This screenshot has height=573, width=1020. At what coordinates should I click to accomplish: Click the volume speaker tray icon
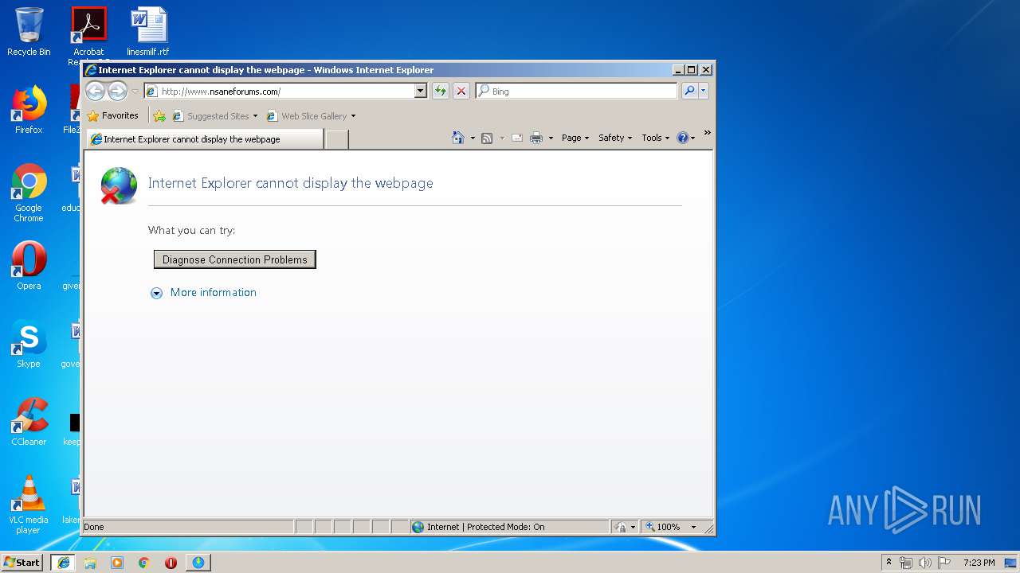pyautogui.click(x=925, y=563)
